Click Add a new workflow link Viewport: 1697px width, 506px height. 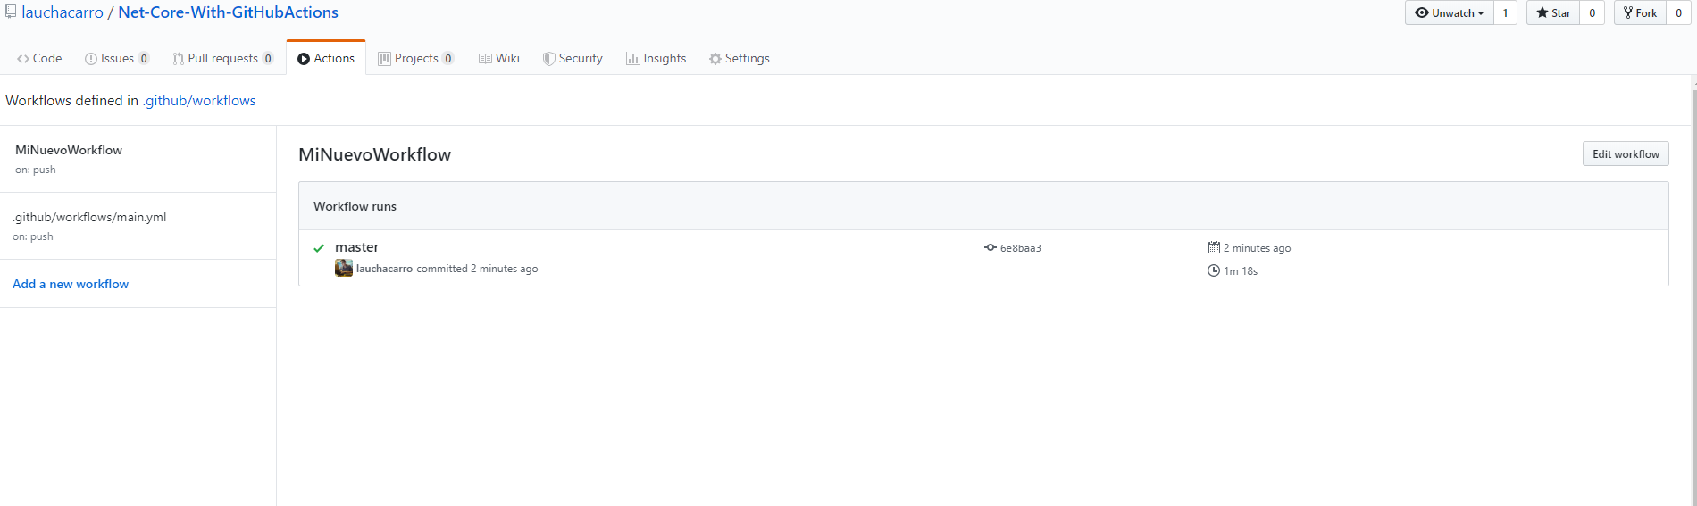(x=71, y=284)
